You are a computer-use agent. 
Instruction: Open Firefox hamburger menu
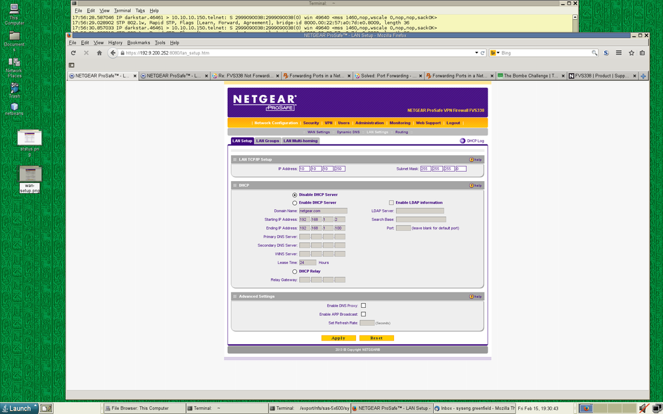[618, 53]
